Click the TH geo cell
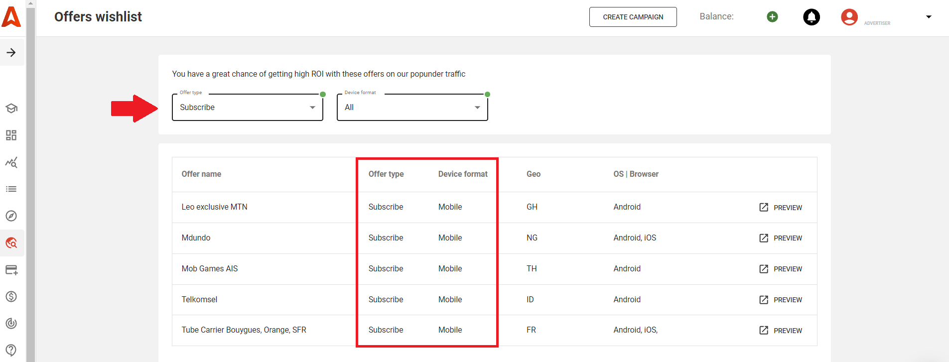This screenshot has height=362, width=949. pyautogui.click(x=532, y=269)
